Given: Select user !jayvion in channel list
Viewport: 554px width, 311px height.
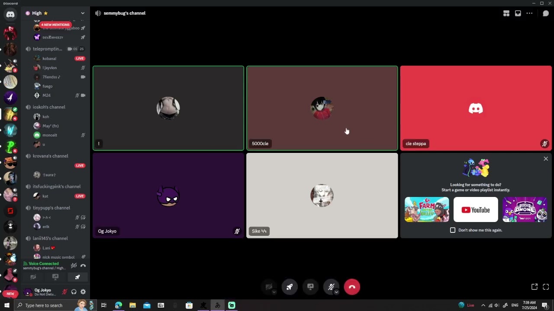Looking at the screenshot, I should pyautogui.click(x=50, y=68).
